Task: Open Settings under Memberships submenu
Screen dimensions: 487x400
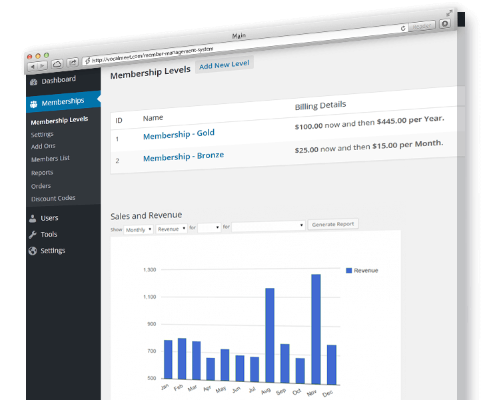Action: point(42,134)
